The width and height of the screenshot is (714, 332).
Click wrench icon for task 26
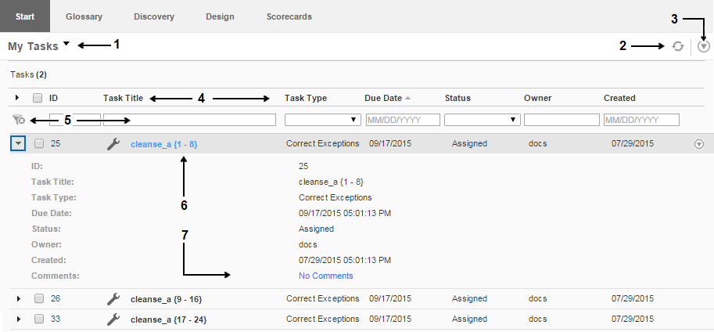click(x=113, y=298)
